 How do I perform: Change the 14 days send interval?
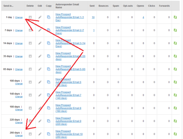coord(19,43)
